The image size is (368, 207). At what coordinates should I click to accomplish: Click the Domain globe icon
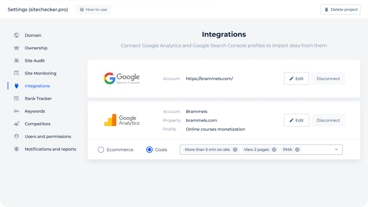tap(17, 35)
